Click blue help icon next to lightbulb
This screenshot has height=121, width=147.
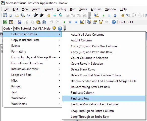pos(60,29)
